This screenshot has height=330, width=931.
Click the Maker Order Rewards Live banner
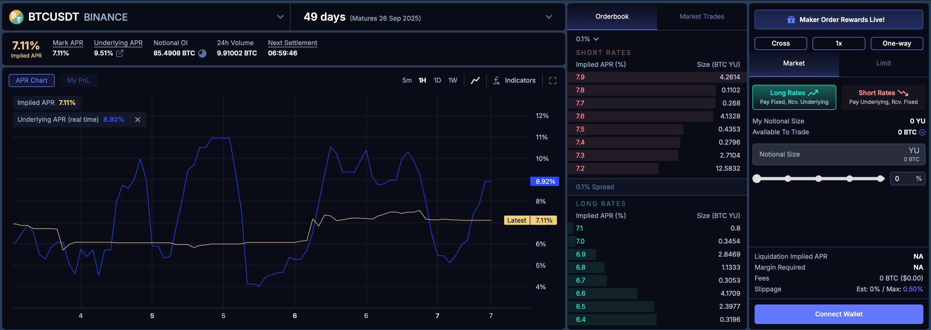click(x=838, y=20)
